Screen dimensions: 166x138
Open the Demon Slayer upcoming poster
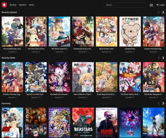(x=36, y=123)
